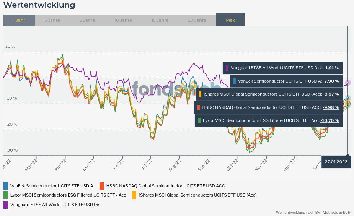Click yellow iShares MSCI legend swatch
The image size is (354, 216).
coord(134,195)
